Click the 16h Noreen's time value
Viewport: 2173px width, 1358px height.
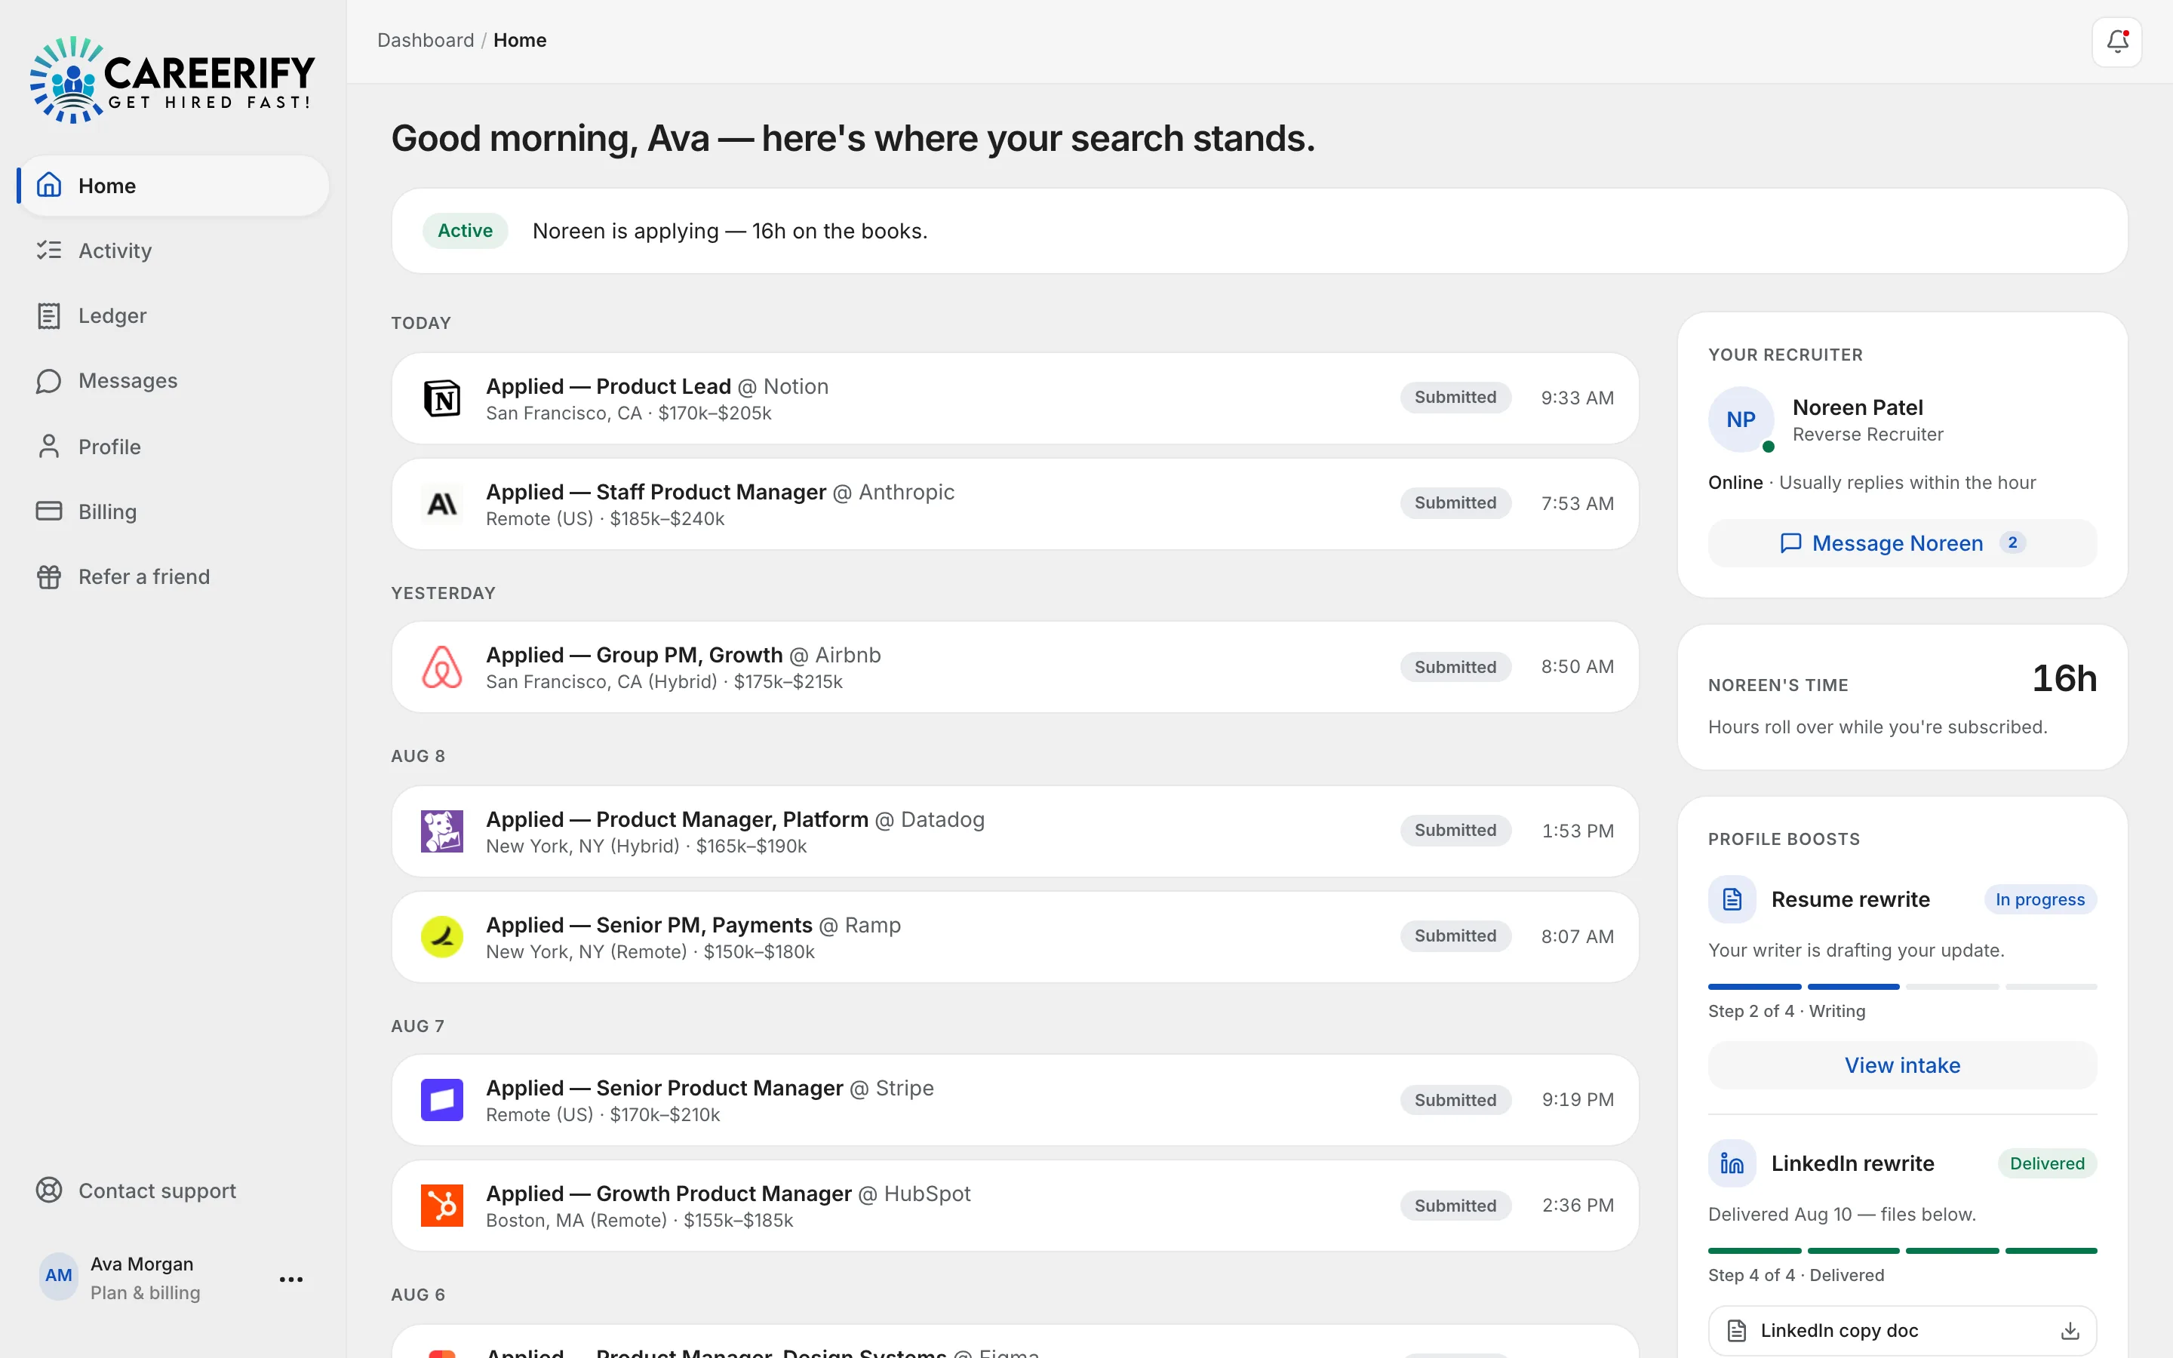coord(2064,678)
